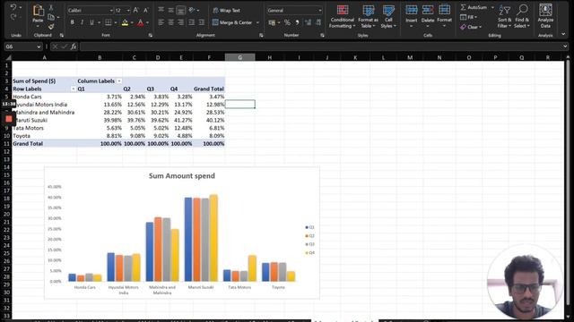574x322 pixels.
Task: Click the Redo arrow icon
Action: tap(13, 17)
